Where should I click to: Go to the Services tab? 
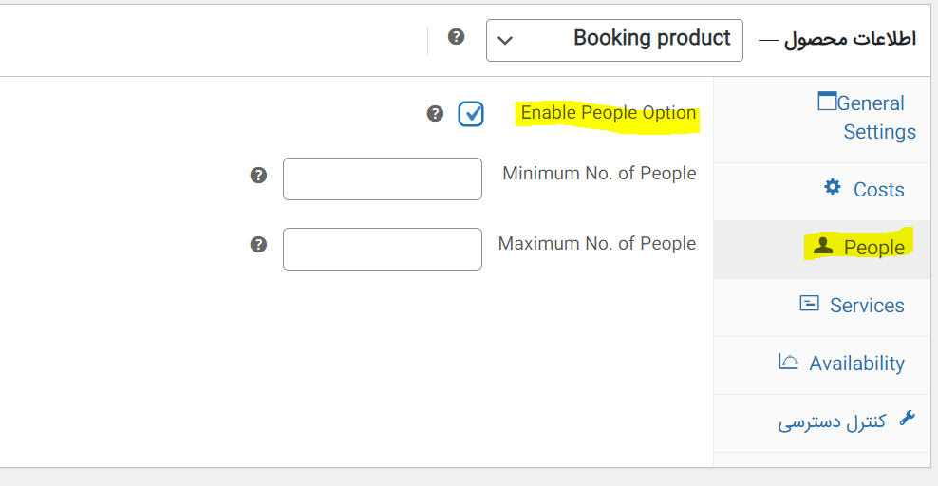(866, 306)
